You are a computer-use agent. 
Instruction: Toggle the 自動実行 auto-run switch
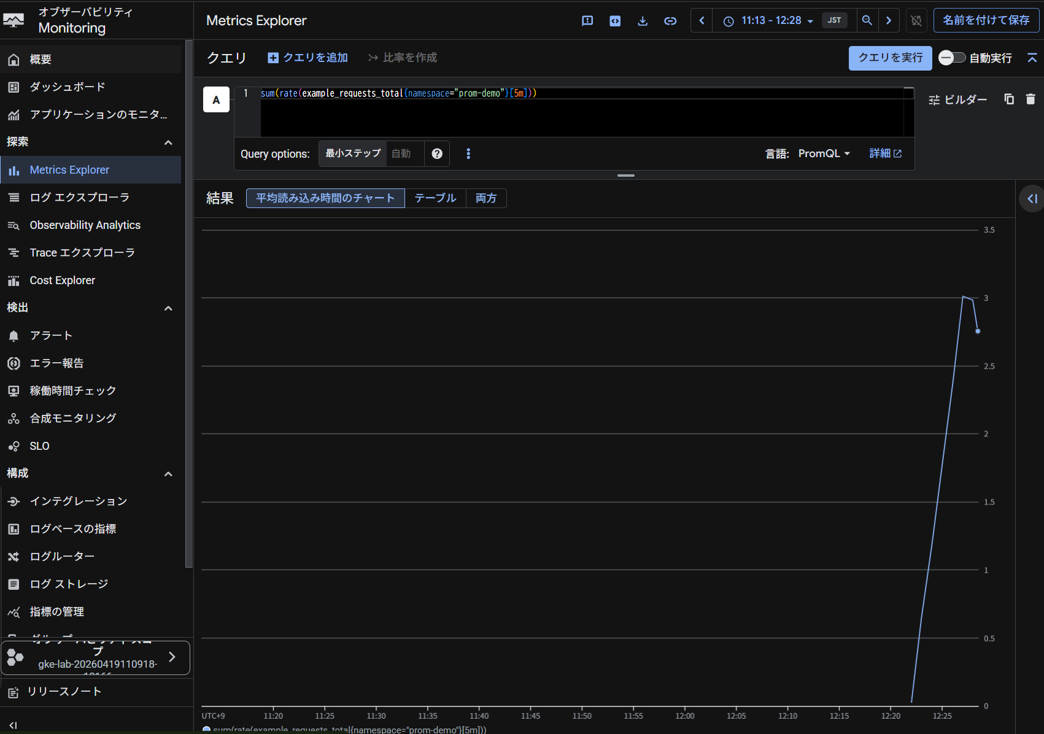[x=952, y=58]
